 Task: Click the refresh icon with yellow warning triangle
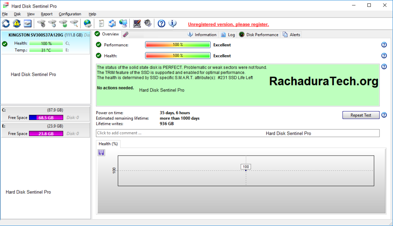click(17, 24)
